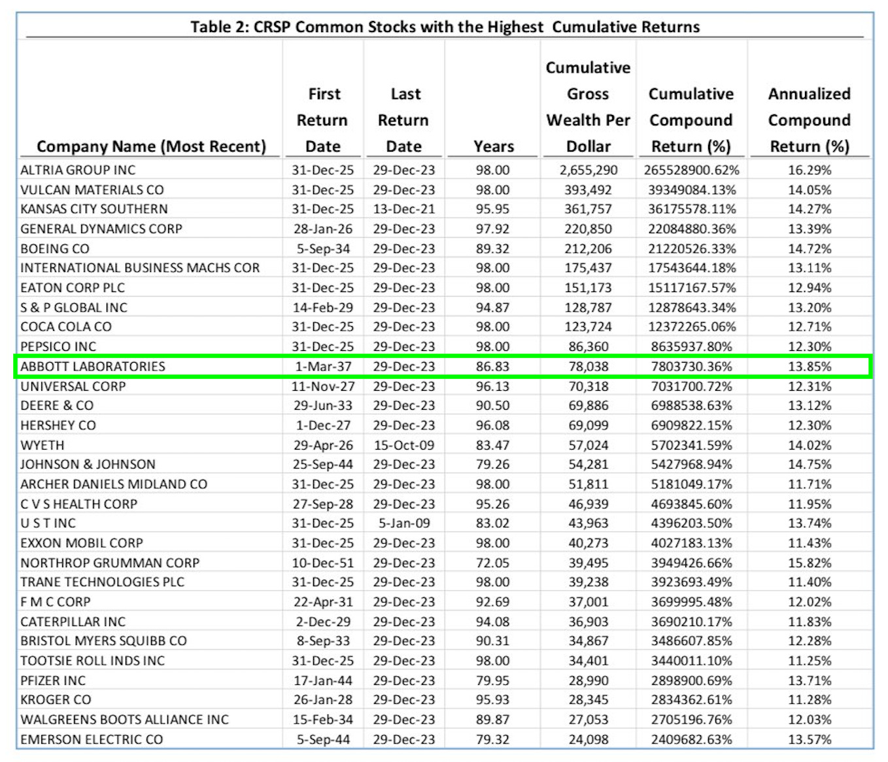
Task: Click the 14-Feb-29 first return date
Action: click(323, 307)
